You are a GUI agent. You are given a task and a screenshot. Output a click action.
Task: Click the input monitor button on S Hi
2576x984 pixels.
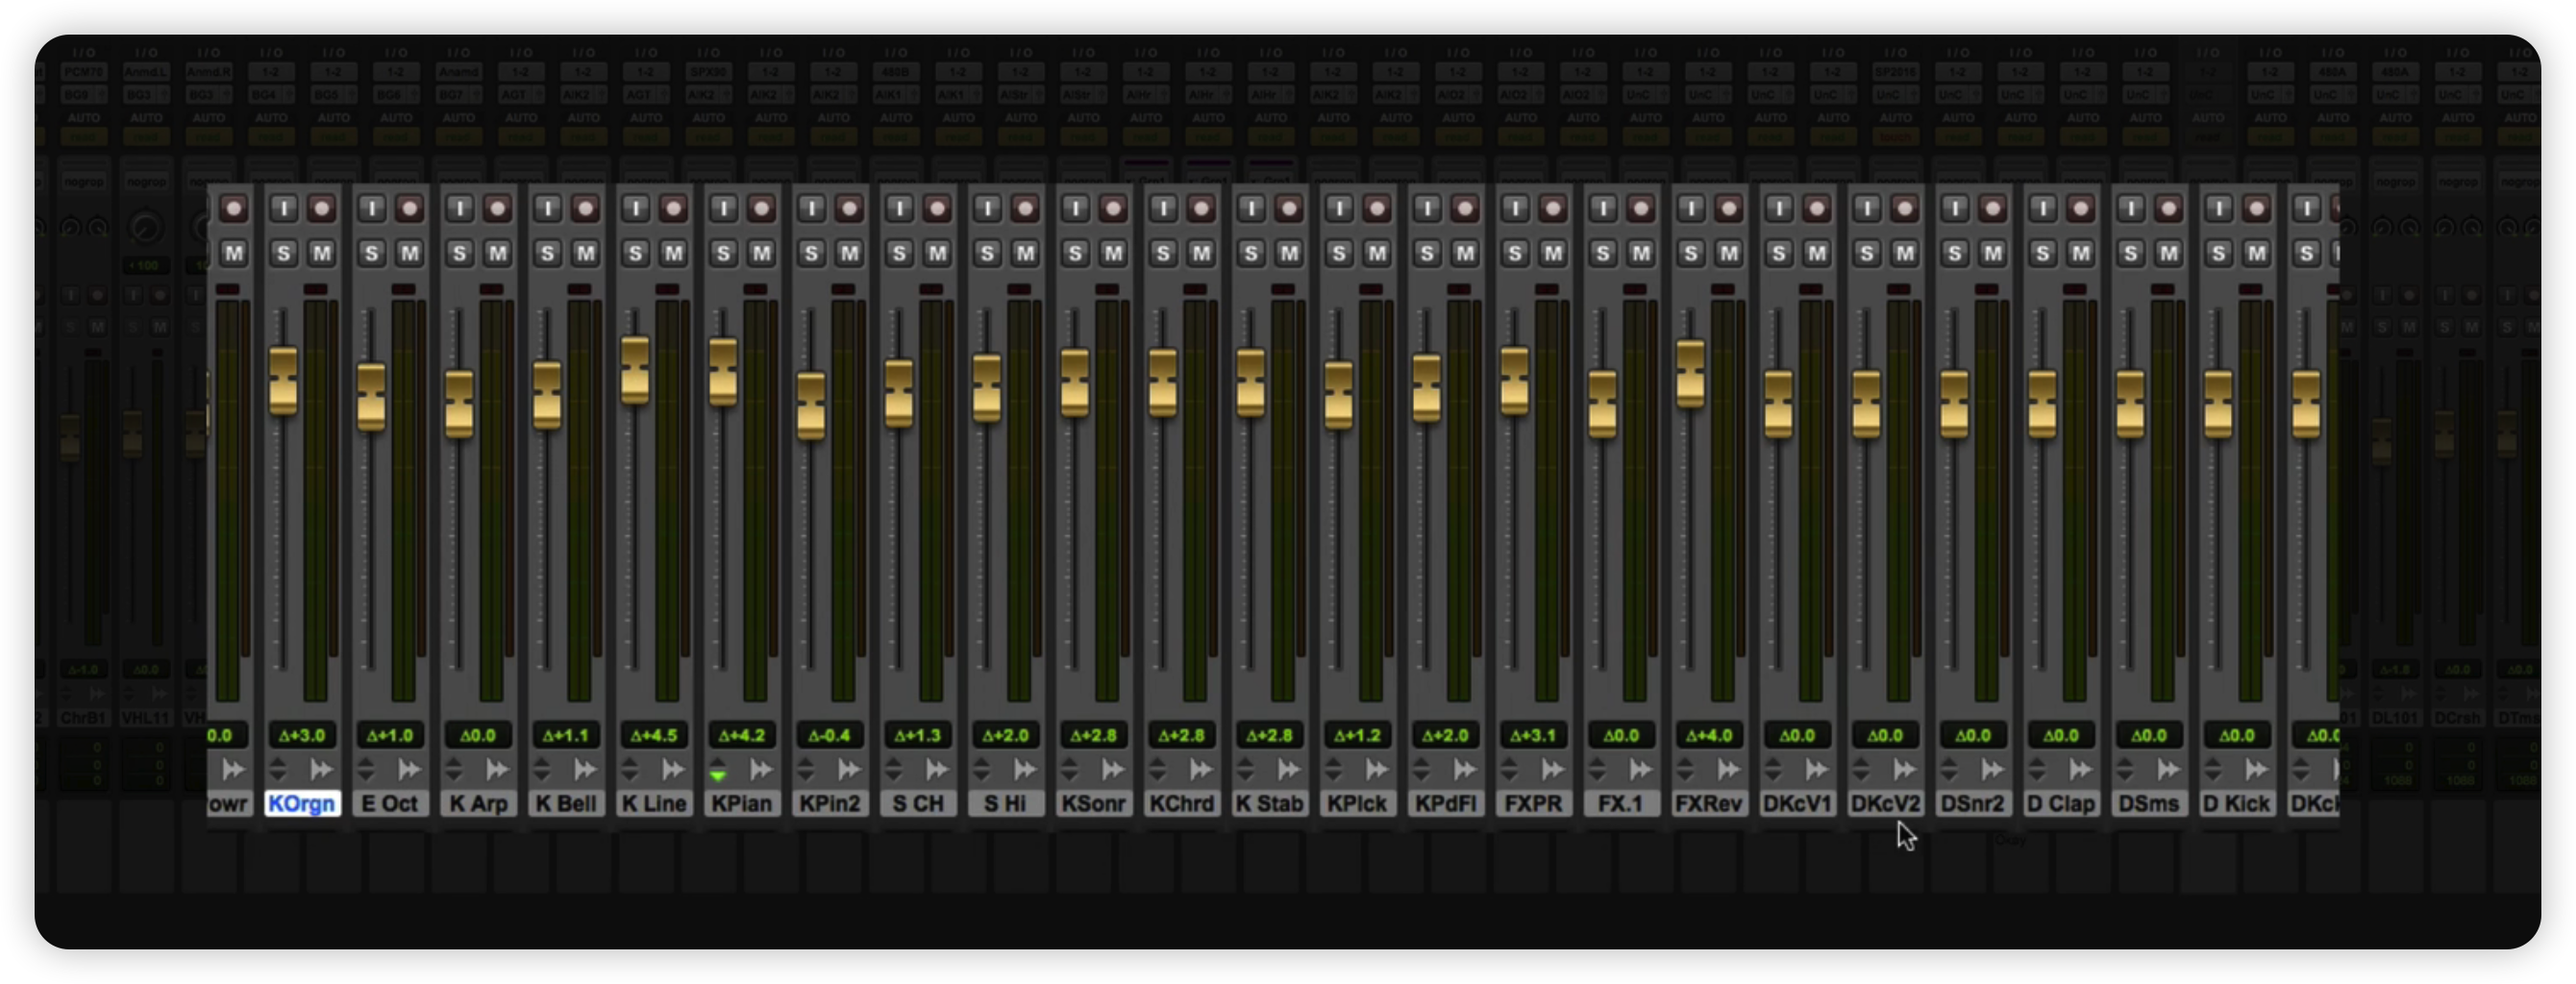coord(987,208)
